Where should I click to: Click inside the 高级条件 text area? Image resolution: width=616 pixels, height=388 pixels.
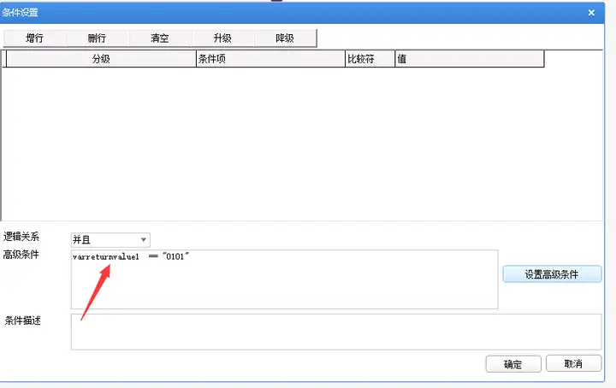(x=284, y=279)
